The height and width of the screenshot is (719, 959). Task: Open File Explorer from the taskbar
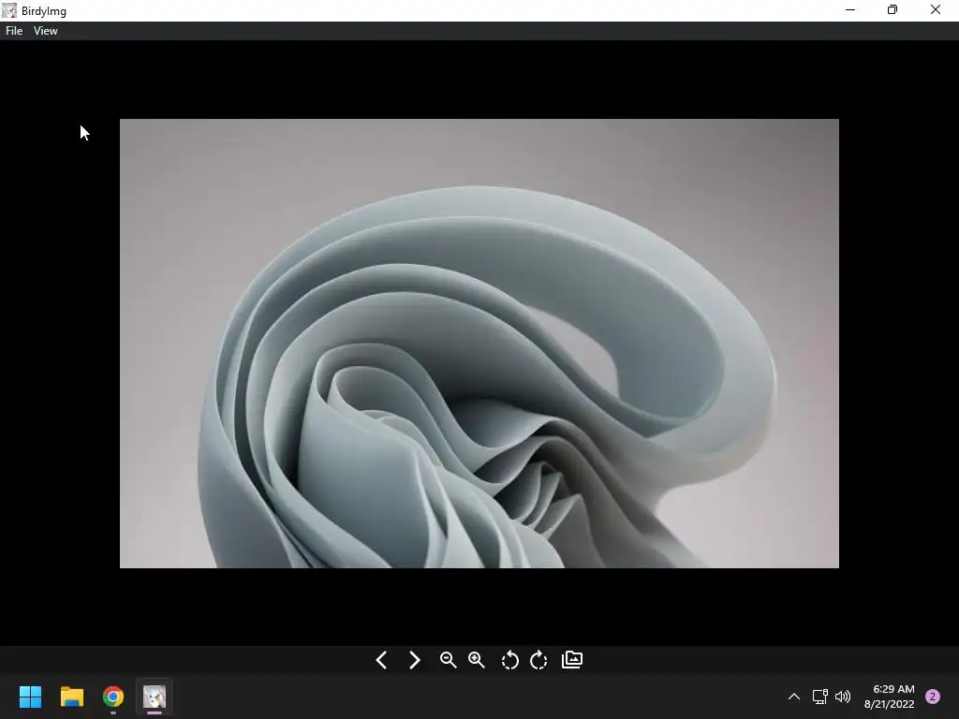(x=71, y=697)
